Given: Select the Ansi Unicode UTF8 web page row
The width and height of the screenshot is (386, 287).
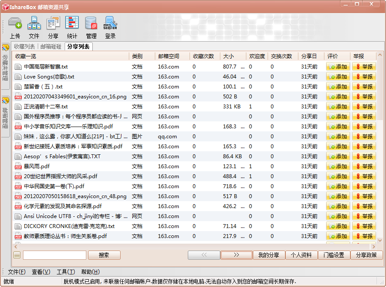Looking at the screenshot, I should pos(194,216).
